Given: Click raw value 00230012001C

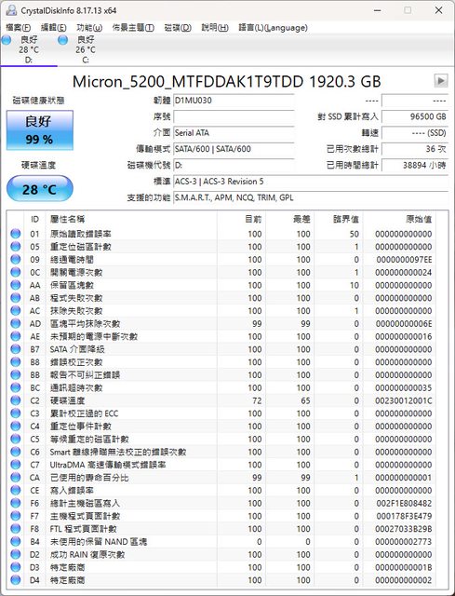Looking at the screenshot, I should 403,400.
